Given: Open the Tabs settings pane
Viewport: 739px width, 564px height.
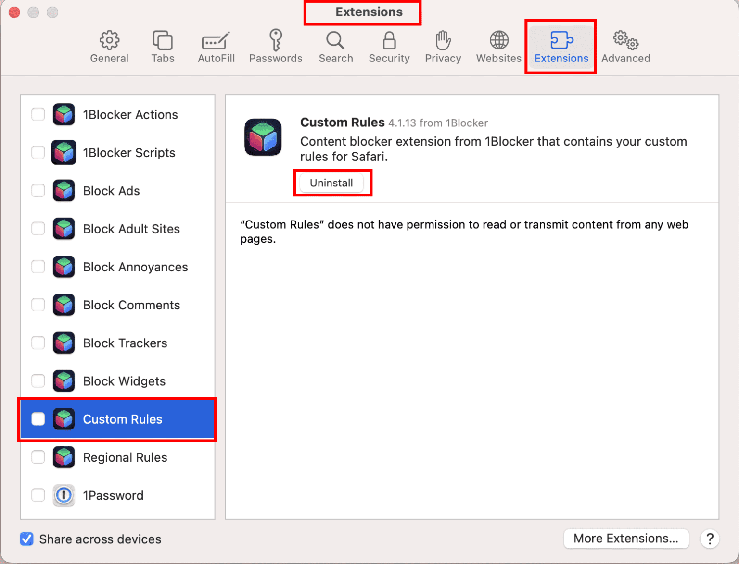Looking at the screenshot, I should coord(162,47).
